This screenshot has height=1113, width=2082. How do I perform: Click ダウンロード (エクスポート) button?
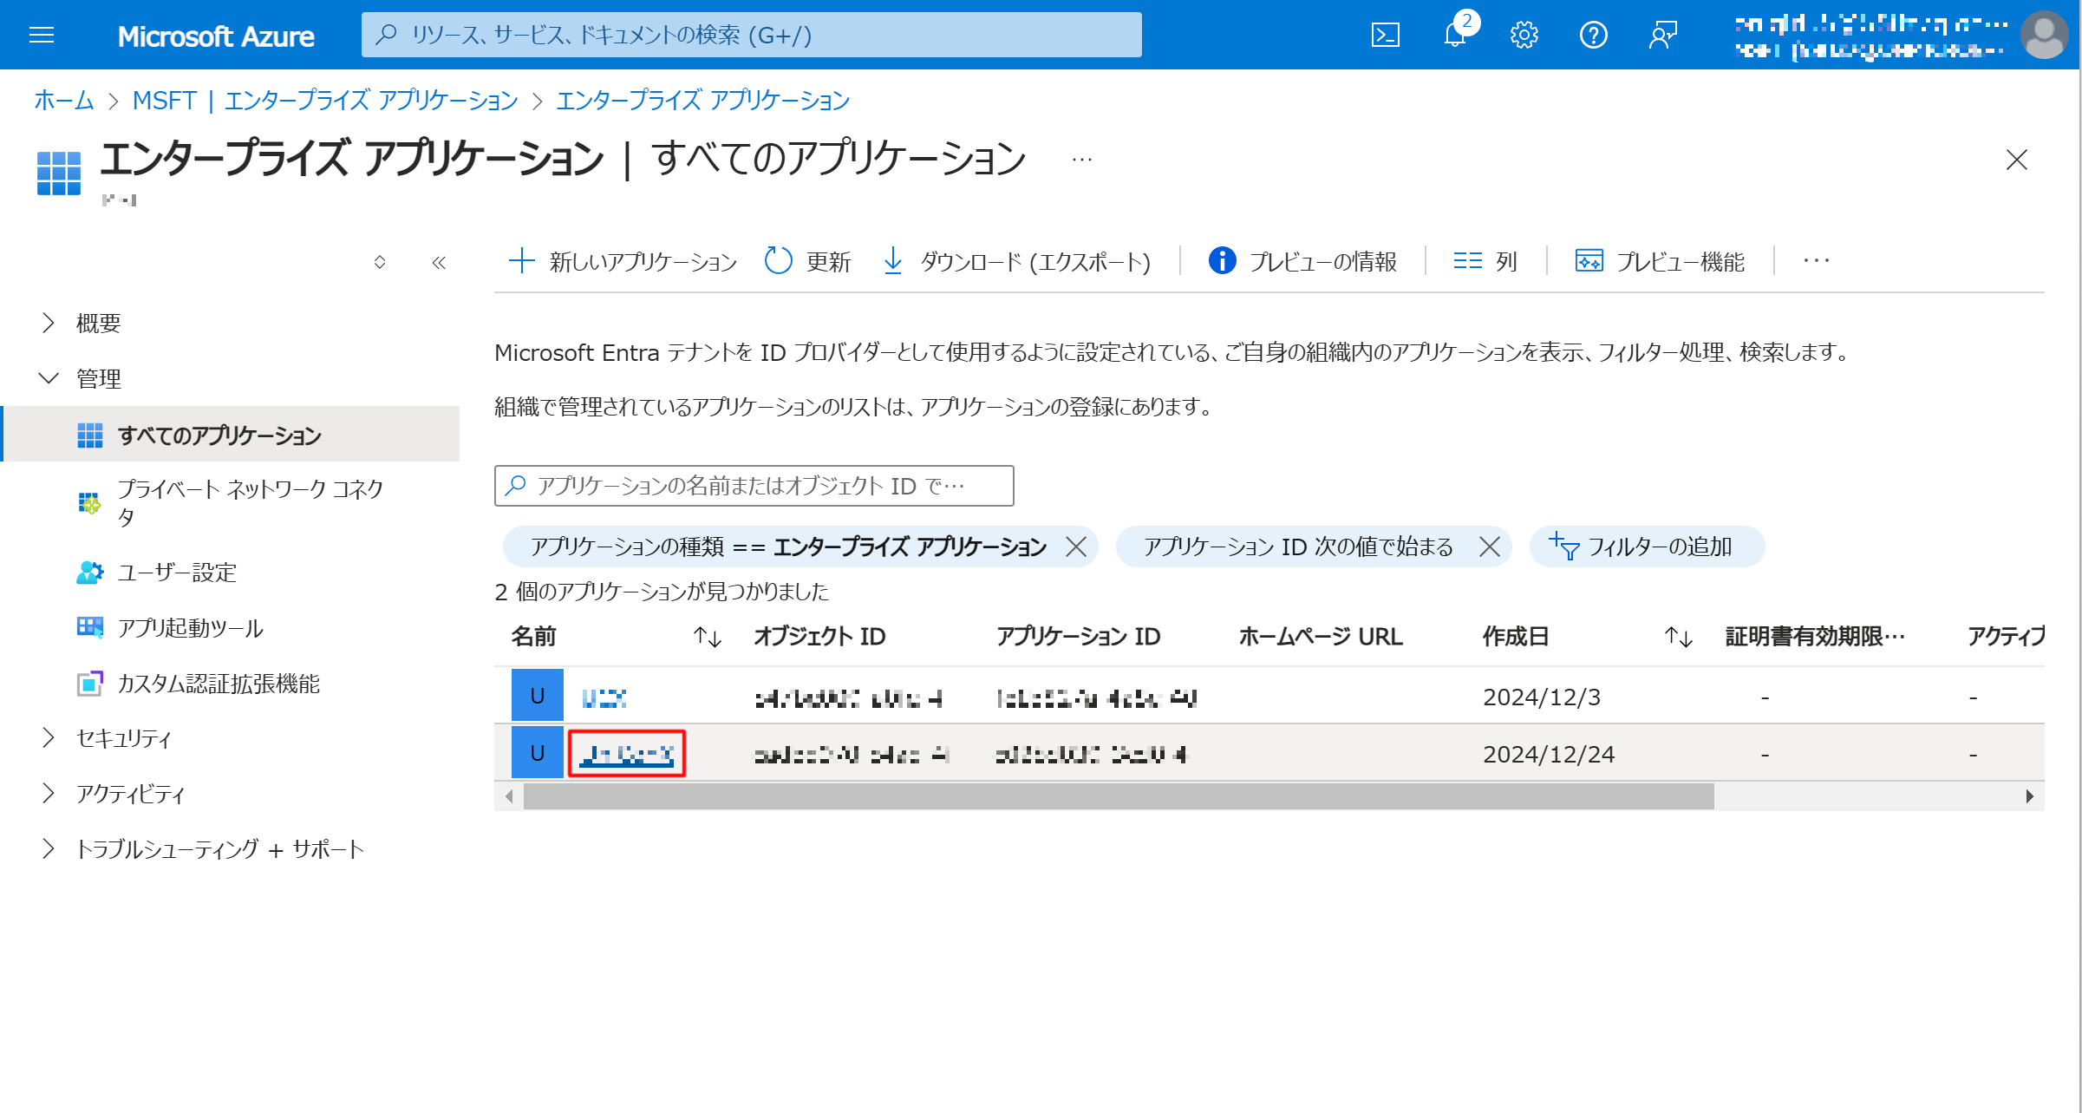pos(1016,261)
